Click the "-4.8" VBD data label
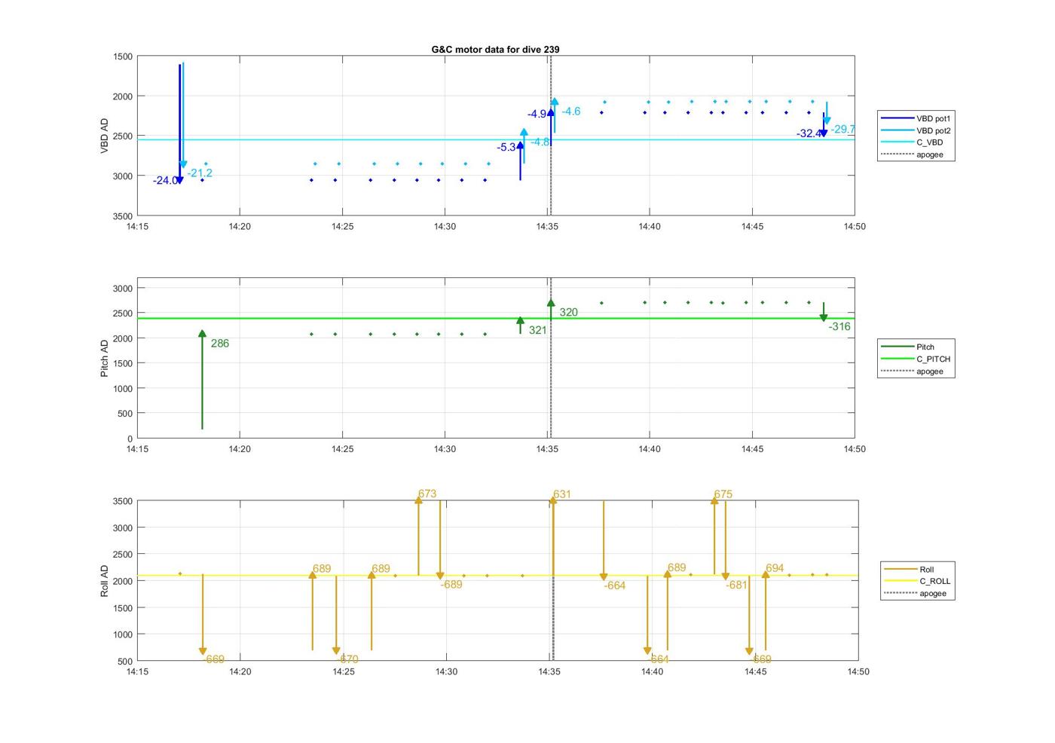Image resolution: width=1055 pixels, height=743 pixels. click(x=540, y=142)
